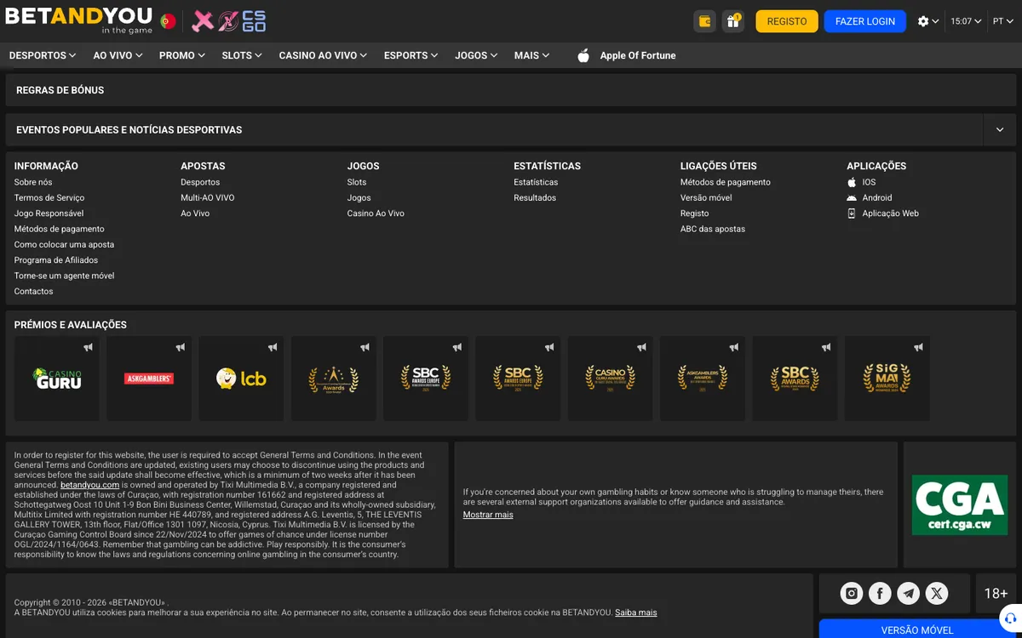Open the DESPORTOS menu
1022x638 pixels.
pos(43,55)
